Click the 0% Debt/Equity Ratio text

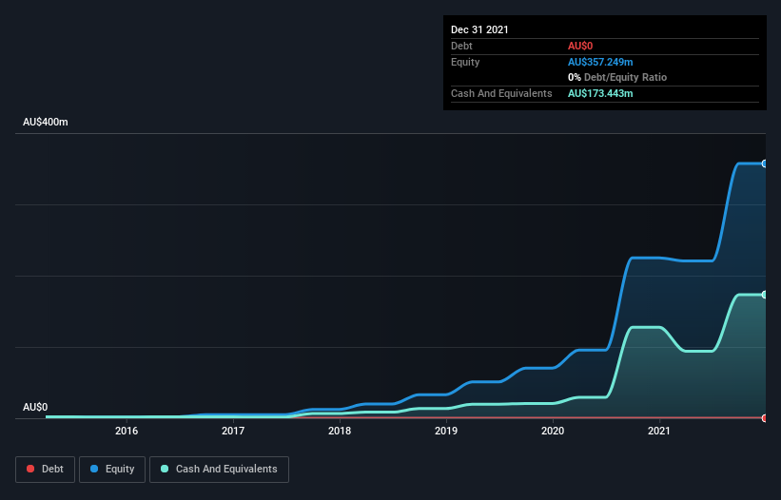point(617,77)
